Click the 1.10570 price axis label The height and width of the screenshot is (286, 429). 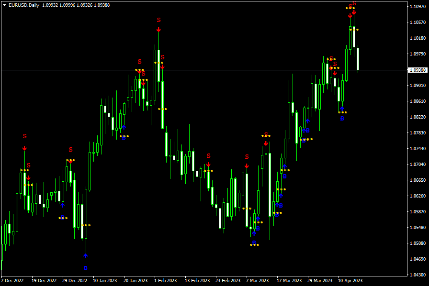418,22
